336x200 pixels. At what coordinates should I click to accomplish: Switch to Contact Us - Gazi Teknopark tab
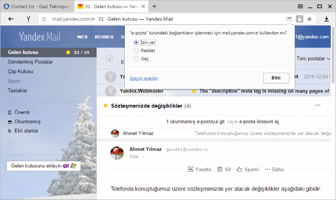[x=38, y=6]
